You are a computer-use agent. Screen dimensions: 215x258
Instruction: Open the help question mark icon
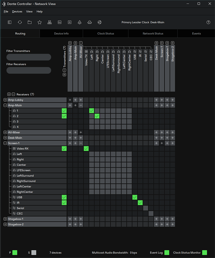[208, 22]
